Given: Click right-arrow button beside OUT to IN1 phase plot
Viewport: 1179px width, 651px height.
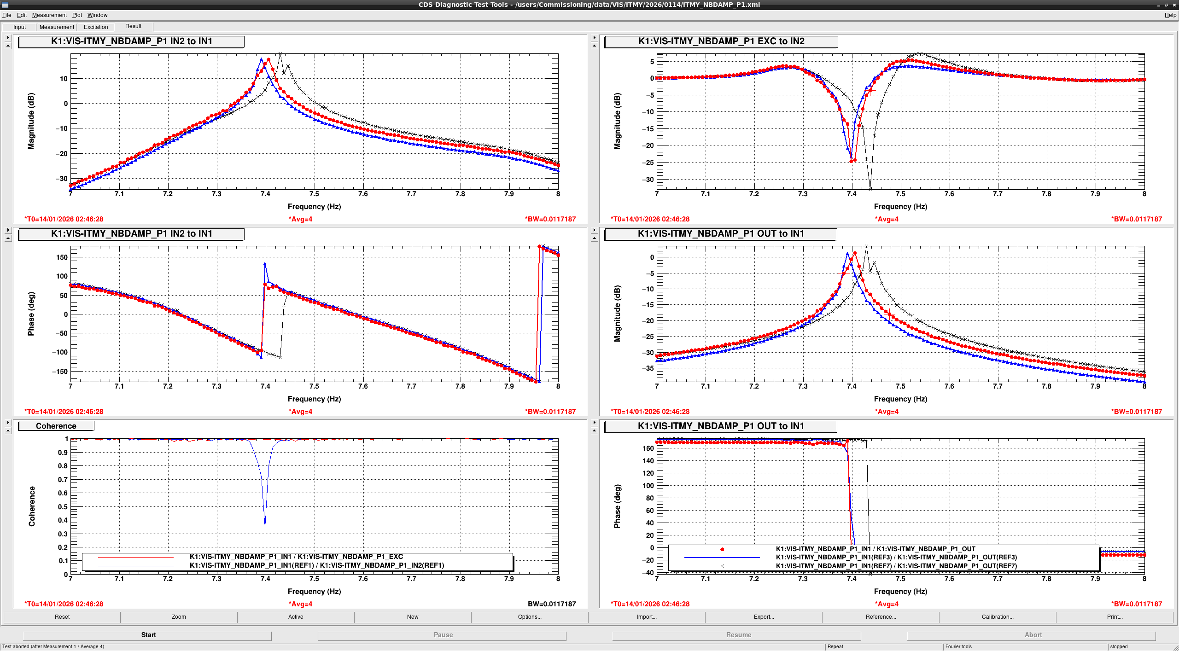Looking at the screenshot, I should coord(594,423).
